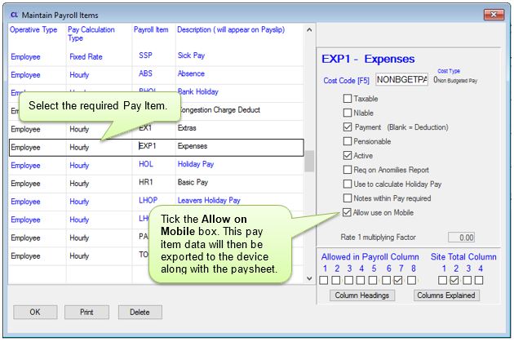514x342 pixels.
Task: Tick Payroll Column 6 checkbox
Action: pyautogui.click(x=387, y=280)
